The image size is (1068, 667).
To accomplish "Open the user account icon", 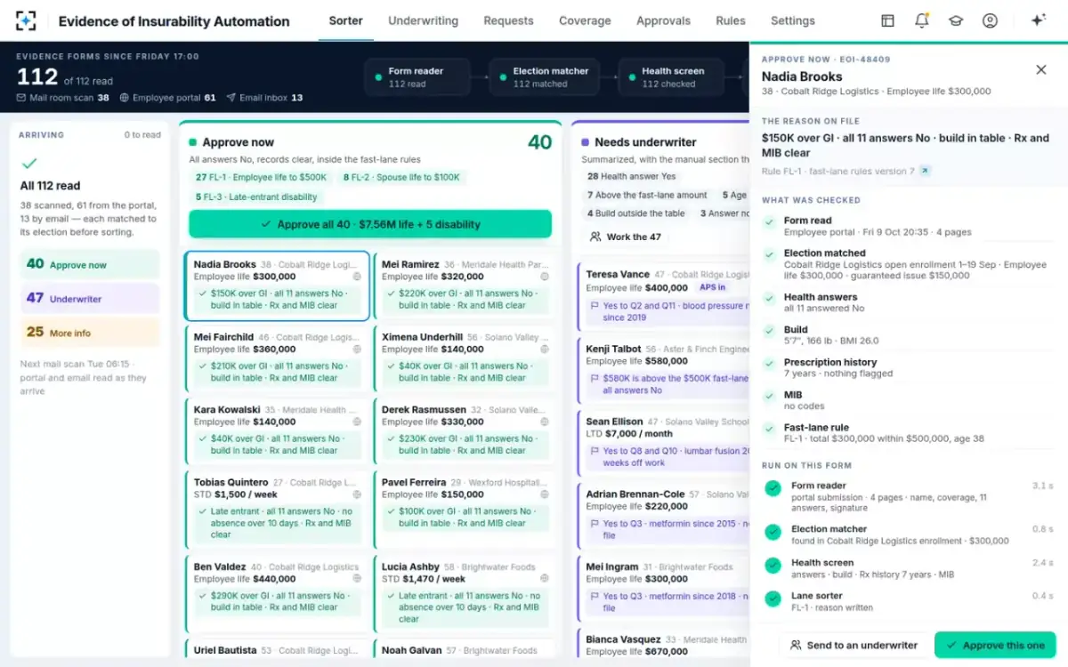I will click(990, 20).
